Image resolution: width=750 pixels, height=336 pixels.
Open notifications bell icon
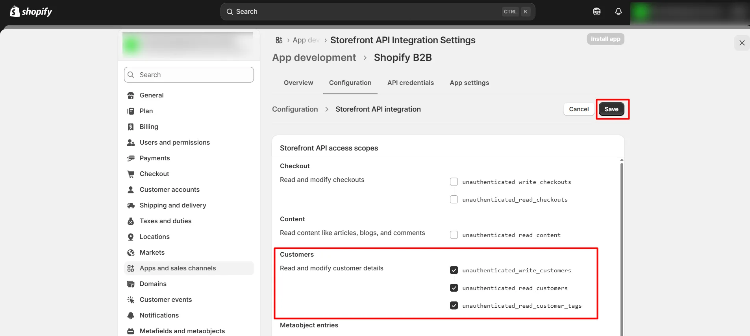[x=619, y=12]
